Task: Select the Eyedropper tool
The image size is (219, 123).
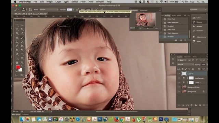Action: point(22,33)
